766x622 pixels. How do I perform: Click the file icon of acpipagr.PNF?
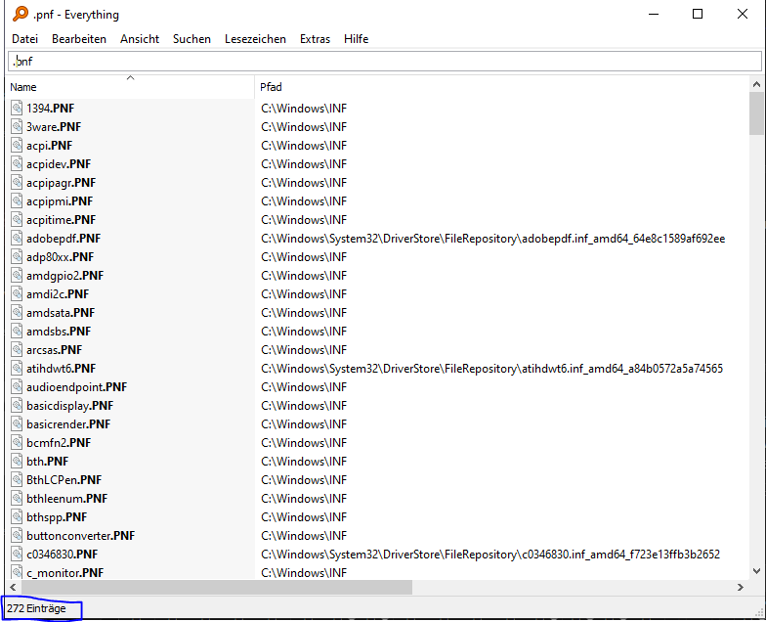(x=18, y=182)
